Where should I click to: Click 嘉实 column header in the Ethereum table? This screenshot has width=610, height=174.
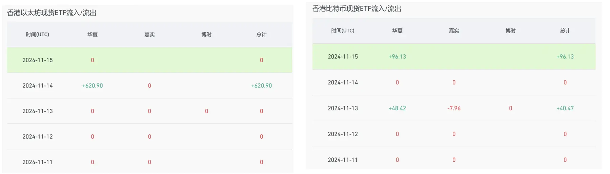pyautogui.click(x=149, y=34)
